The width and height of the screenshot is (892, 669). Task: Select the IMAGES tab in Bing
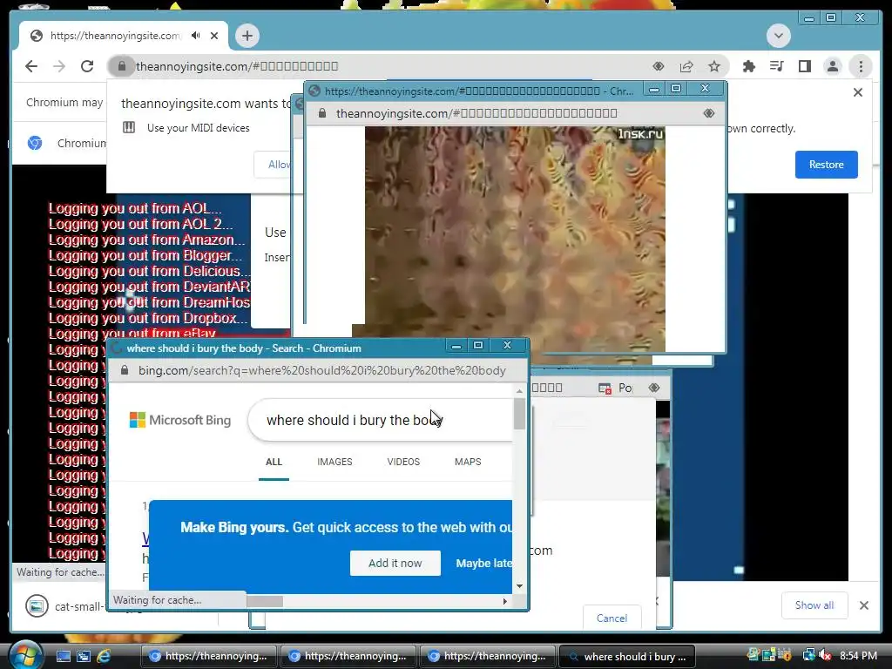(x=334, y=462)
